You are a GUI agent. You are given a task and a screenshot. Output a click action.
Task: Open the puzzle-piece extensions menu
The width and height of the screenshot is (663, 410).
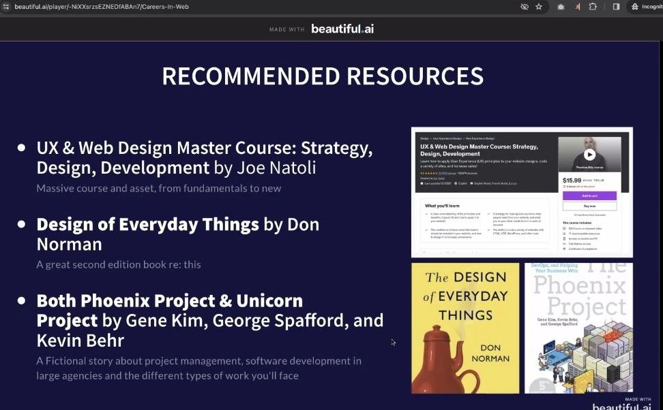pos(593,7)
